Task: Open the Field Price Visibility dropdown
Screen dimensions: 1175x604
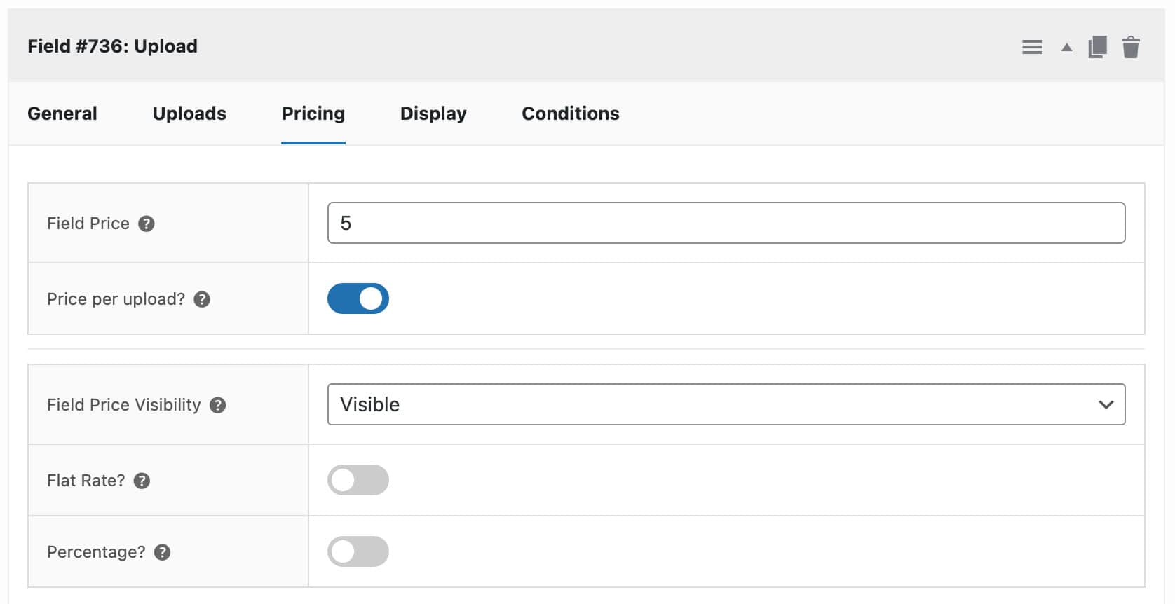Action: click(x=726, y=404)
